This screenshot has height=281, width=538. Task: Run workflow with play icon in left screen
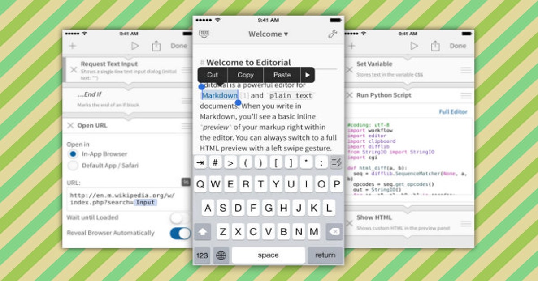point(134,46)
